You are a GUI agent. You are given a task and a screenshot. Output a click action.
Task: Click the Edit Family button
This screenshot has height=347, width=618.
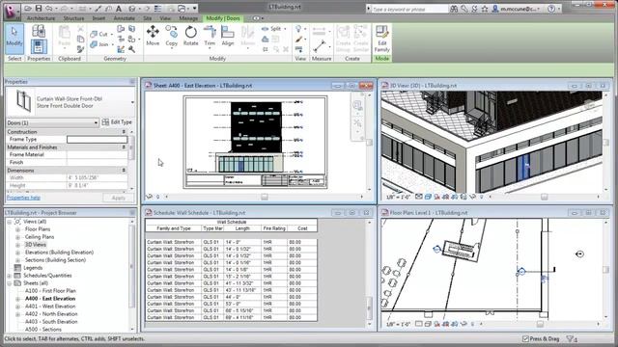[382, 39]
